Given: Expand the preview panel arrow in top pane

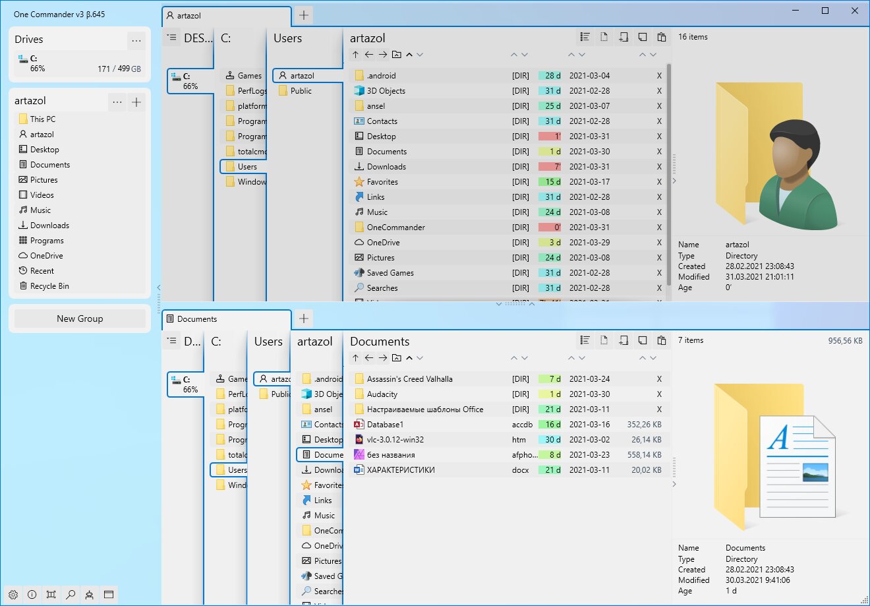Looking at the screenshot, I should [x=674, y=181].
